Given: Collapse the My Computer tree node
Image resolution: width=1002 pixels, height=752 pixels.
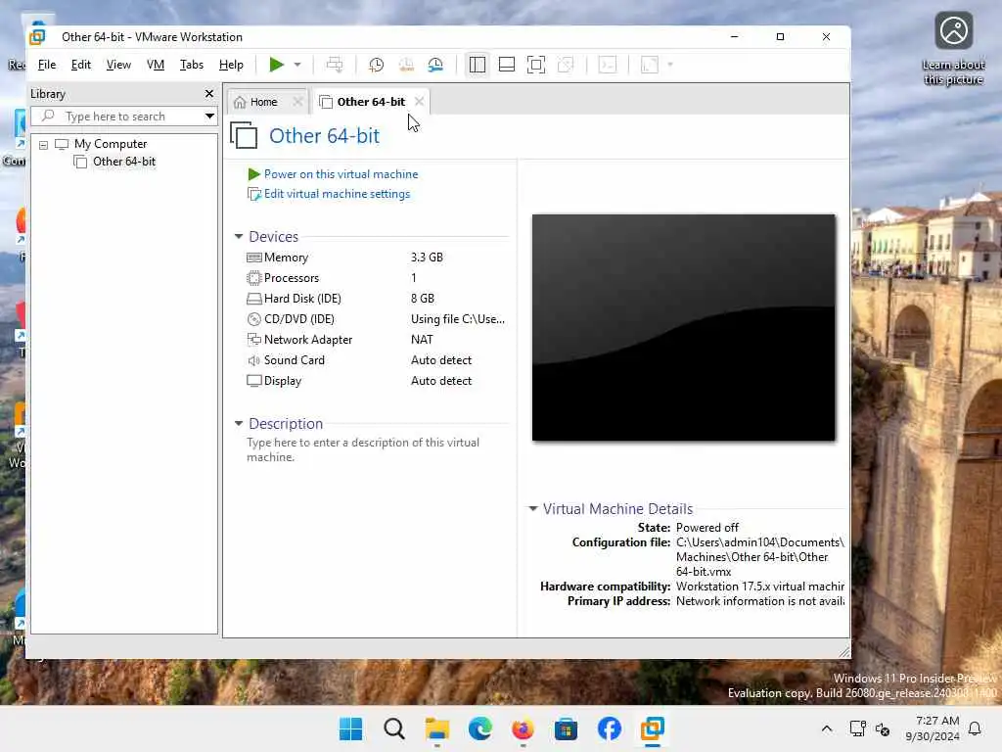Looking at the screenshot, I should (43, 145).
